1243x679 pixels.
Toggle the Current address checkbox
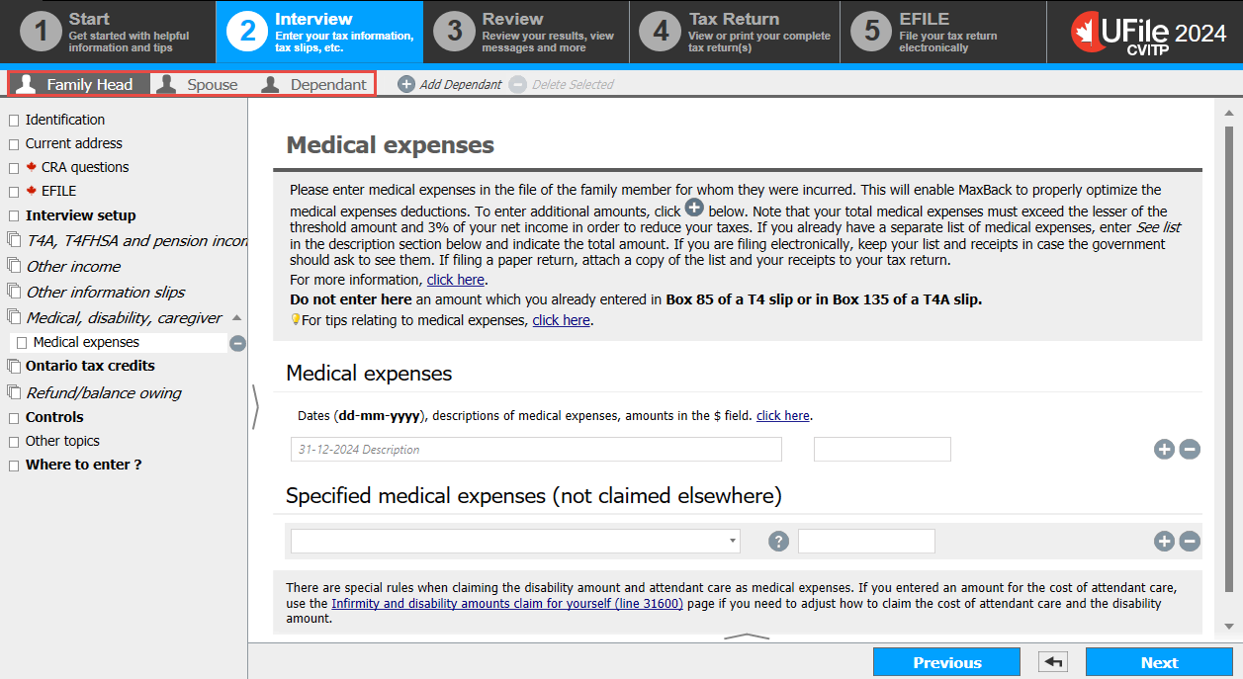pos(14,144)
